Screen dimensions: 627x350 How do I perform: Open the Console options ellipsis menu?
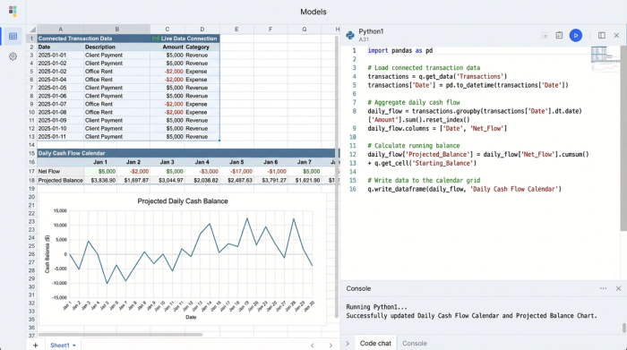coord(603,288)
